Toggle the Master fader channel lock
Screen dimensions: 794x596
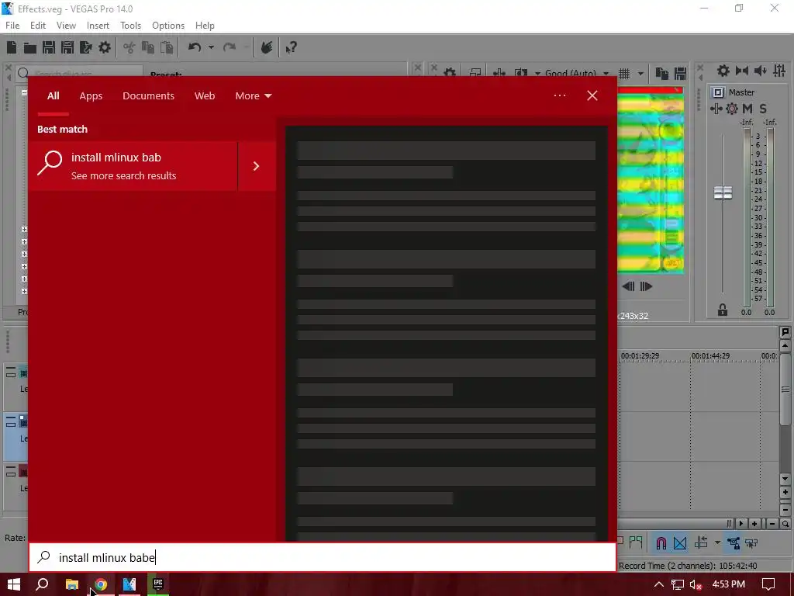pos(723,310)
